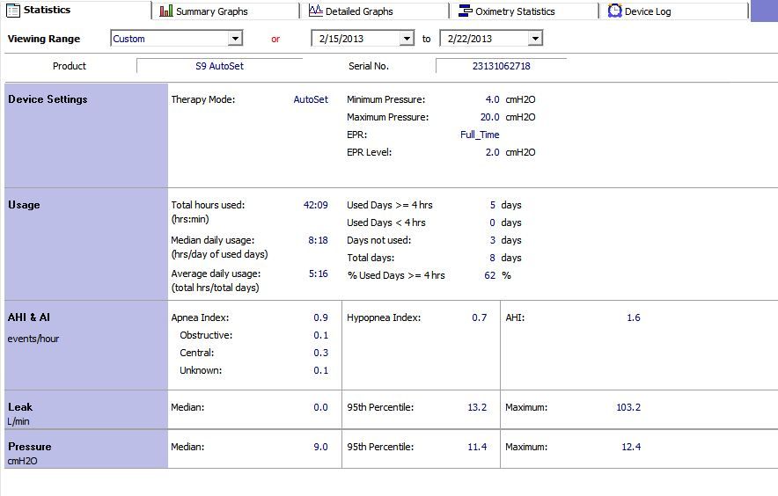Open the Detailed Graphs tab
This screenshot has width=778, height=496.
pyautogui.click(x=374, y=11)
